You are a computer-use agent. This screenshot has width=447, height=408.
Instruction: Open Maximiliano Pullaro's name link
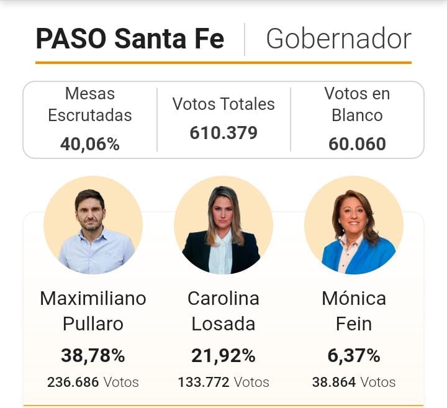[93, 311]
